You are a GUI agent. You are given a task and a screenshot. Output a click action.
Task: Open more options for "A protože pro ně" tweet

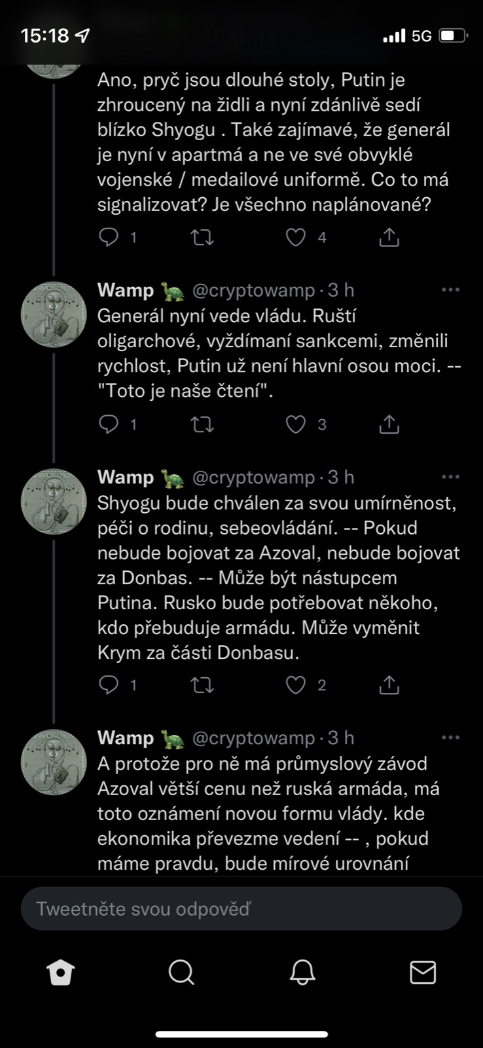450,738
